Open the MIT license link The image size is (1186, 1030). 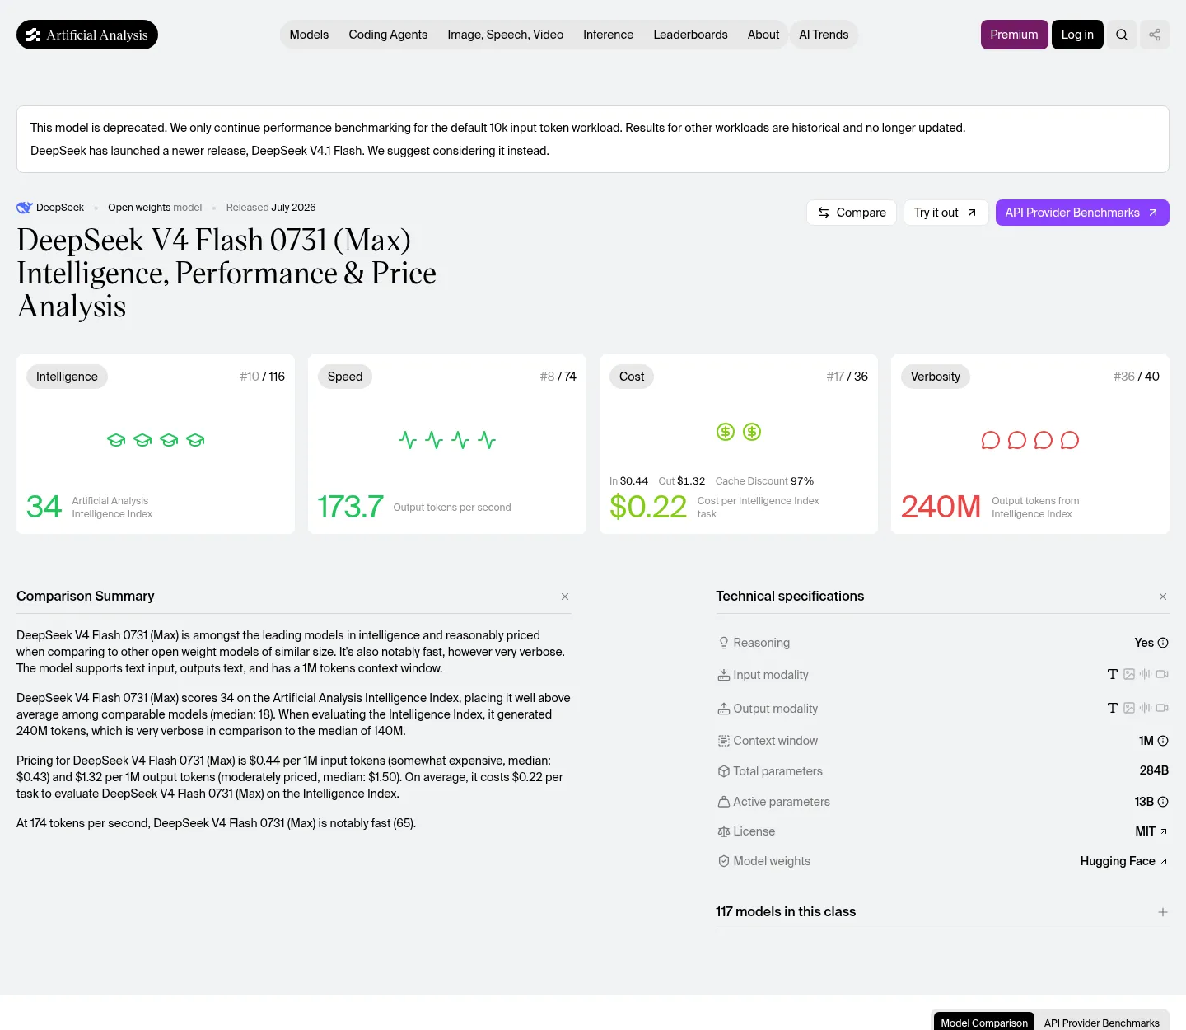pos(1151,831)
